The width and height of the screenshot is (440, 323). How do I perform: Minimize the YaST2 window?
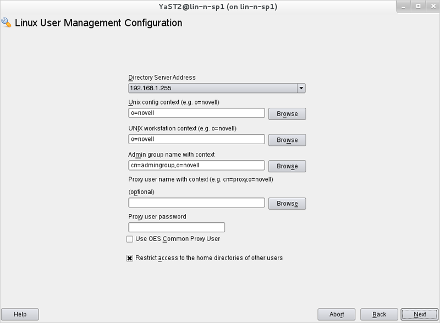click(406, 6)
